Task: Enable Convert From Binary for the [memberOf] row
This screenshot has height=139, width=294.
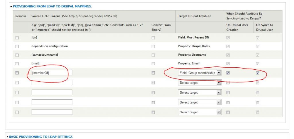Action: pyautogui.click(x=153, y=73)
